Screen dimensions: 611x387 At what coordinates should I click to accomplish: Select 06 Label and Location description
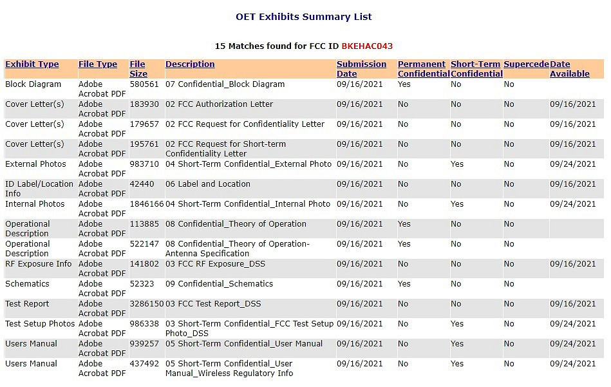[x=207, y=184]
